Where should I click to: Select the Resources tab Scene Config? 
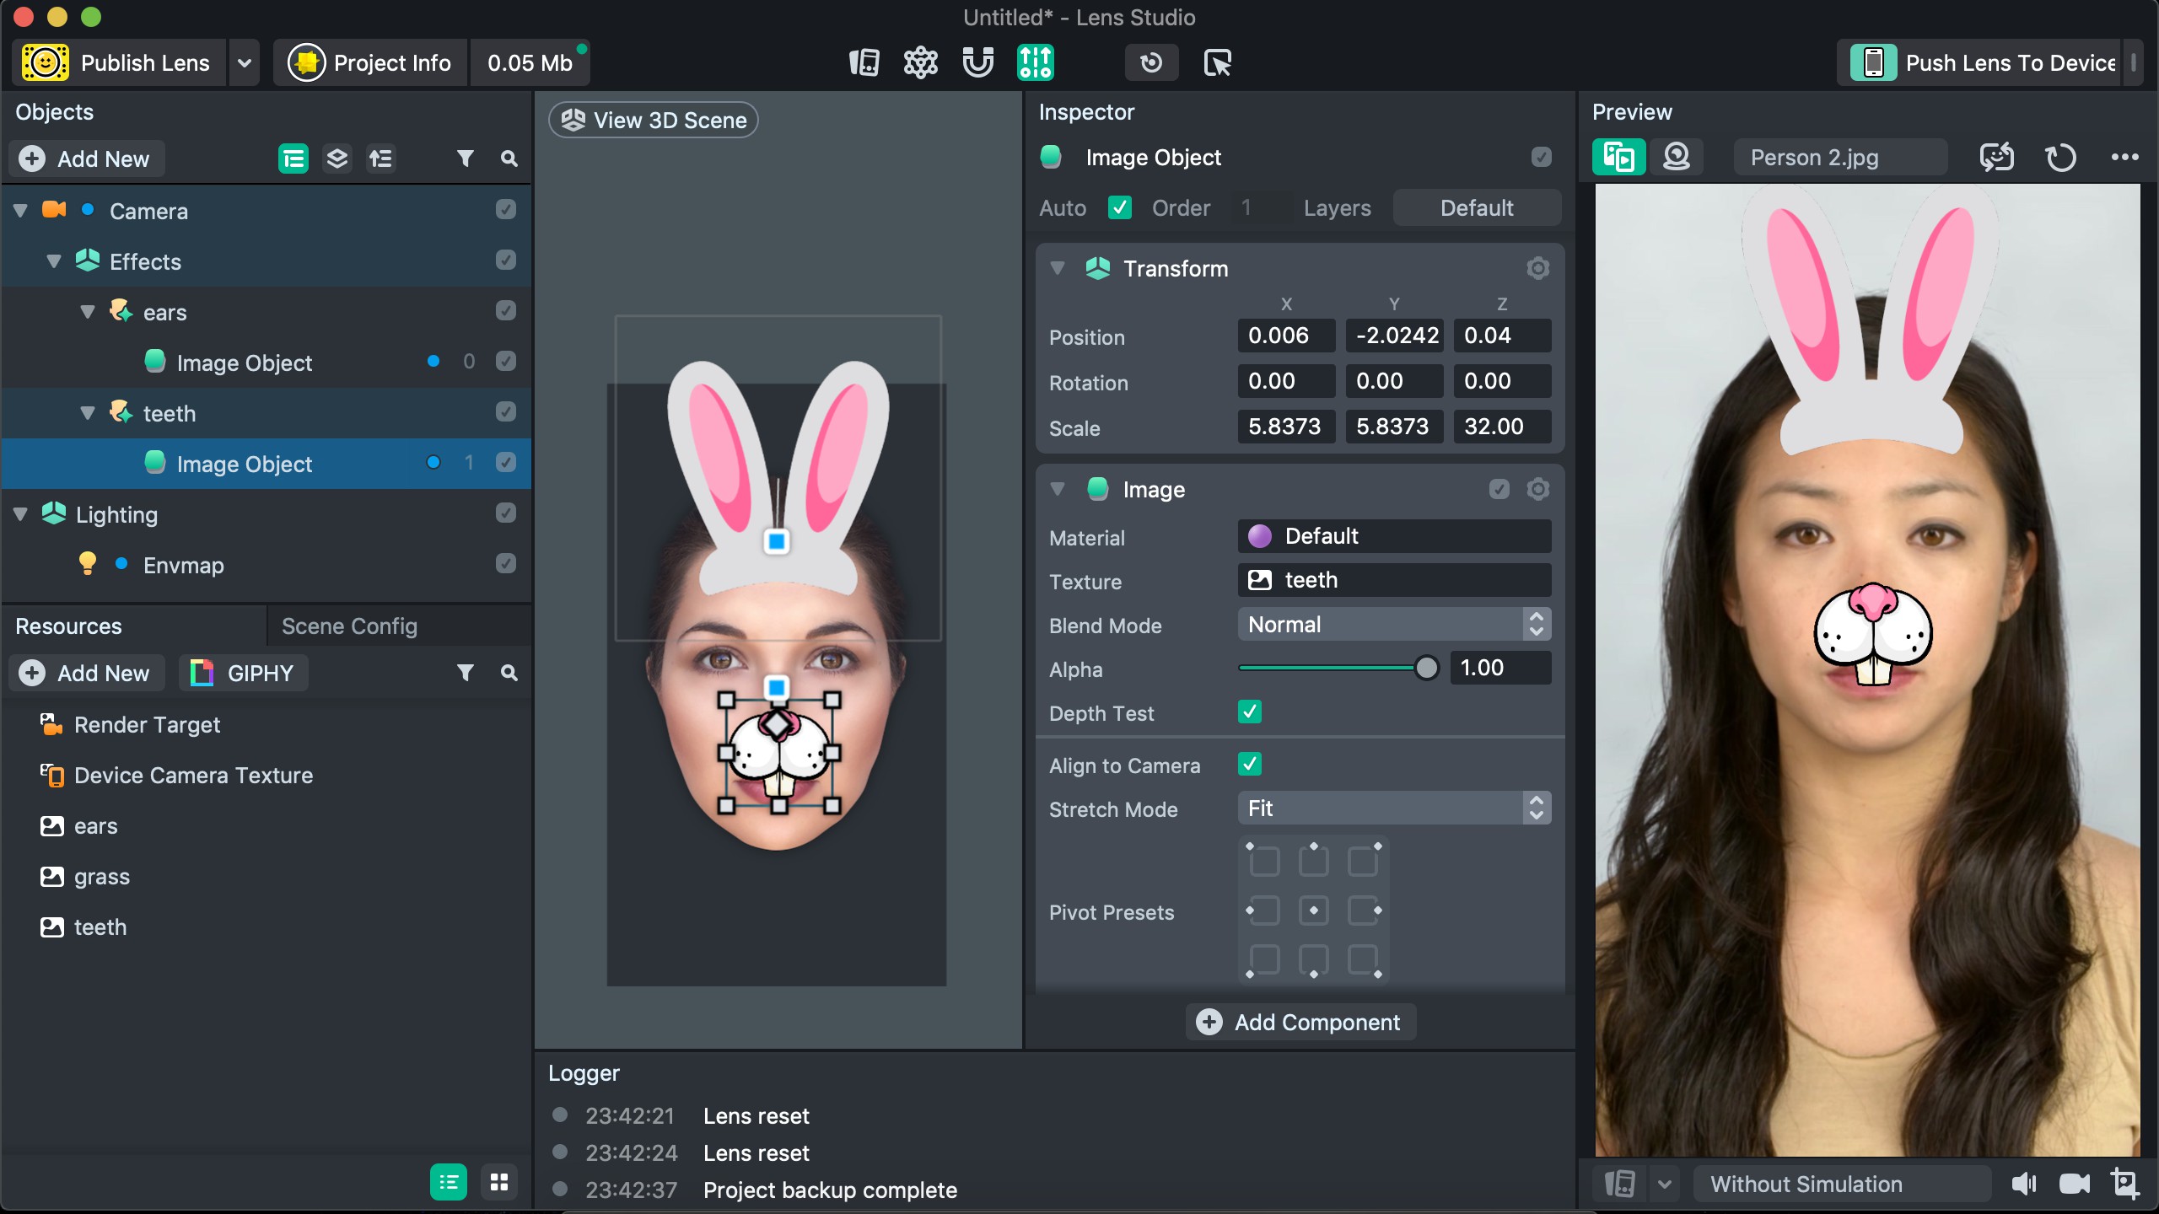coord(348,624)
